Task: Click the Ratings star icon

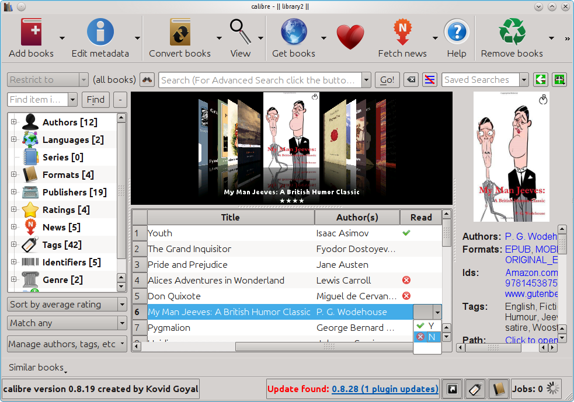Action: (30, 209)
